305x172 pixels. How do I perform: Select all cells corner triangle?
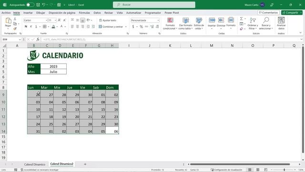point(4,46)
